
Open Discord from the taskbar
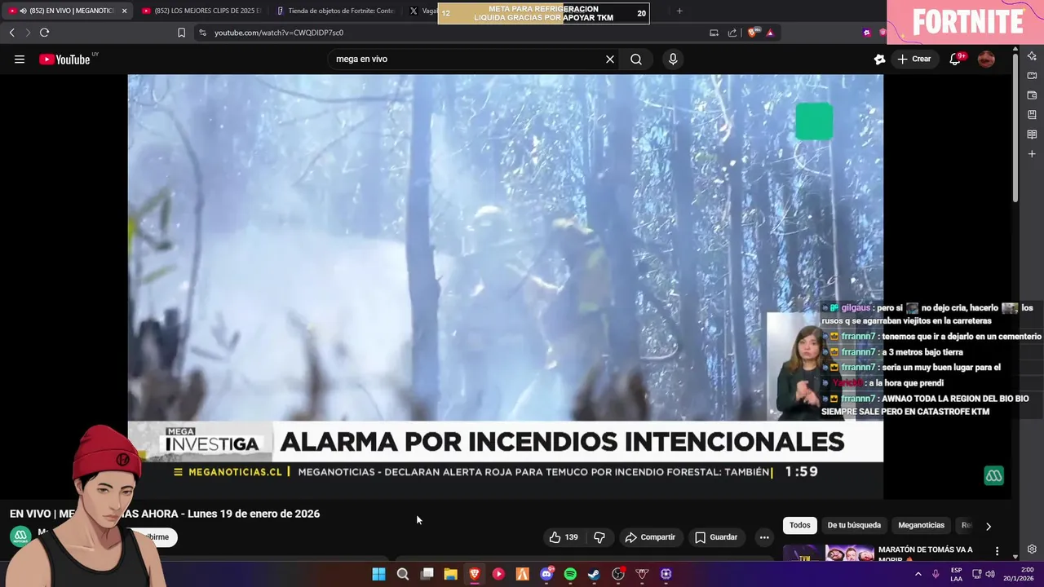click(546, 574)
